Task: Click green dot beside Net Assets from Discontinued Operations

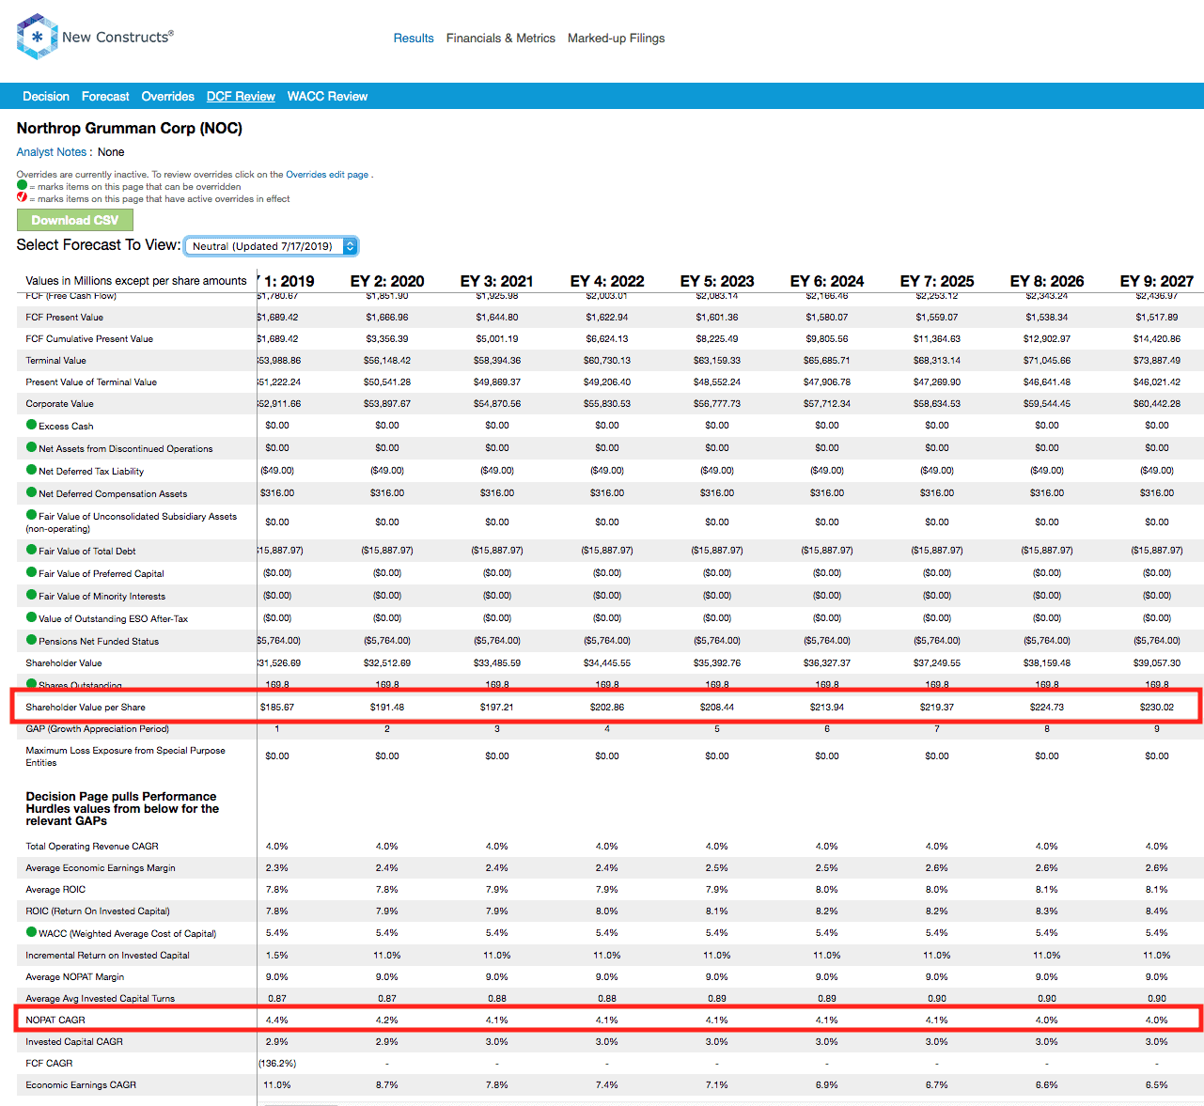Action: 32,447
